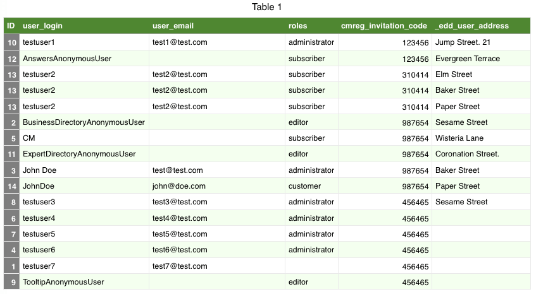Image resolution: width=536 pixels, height=294 pixels.
Task: Click the roles column header
Action: pos(298,26)
